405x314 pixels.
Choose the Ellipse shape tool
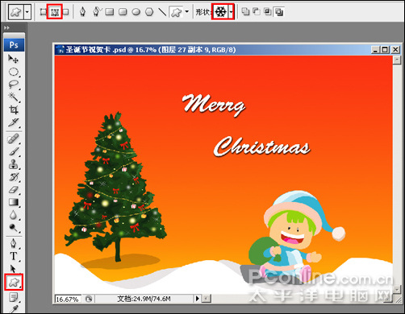[x=136, y=12]
